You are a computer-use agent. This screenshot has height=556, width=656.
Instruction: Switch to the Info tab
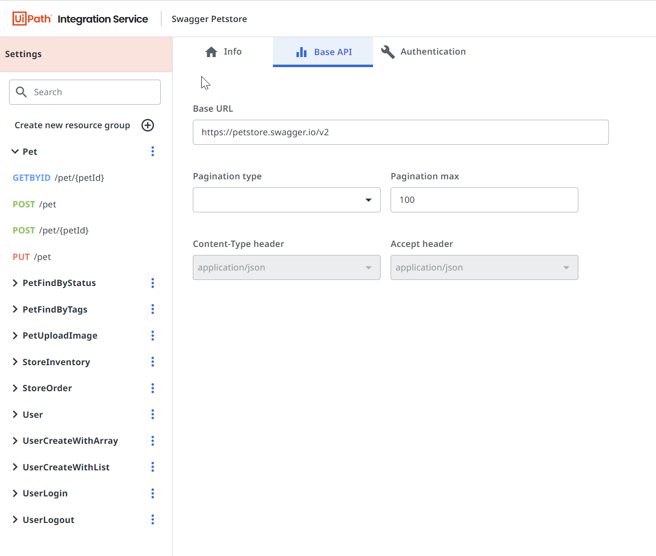coord(223,52)
